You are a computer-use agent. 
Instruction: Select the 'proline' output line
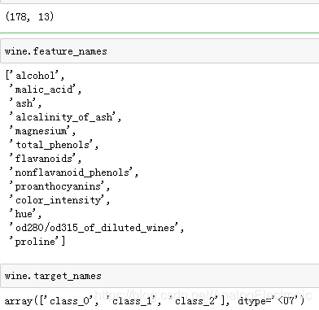click(37, 242)
